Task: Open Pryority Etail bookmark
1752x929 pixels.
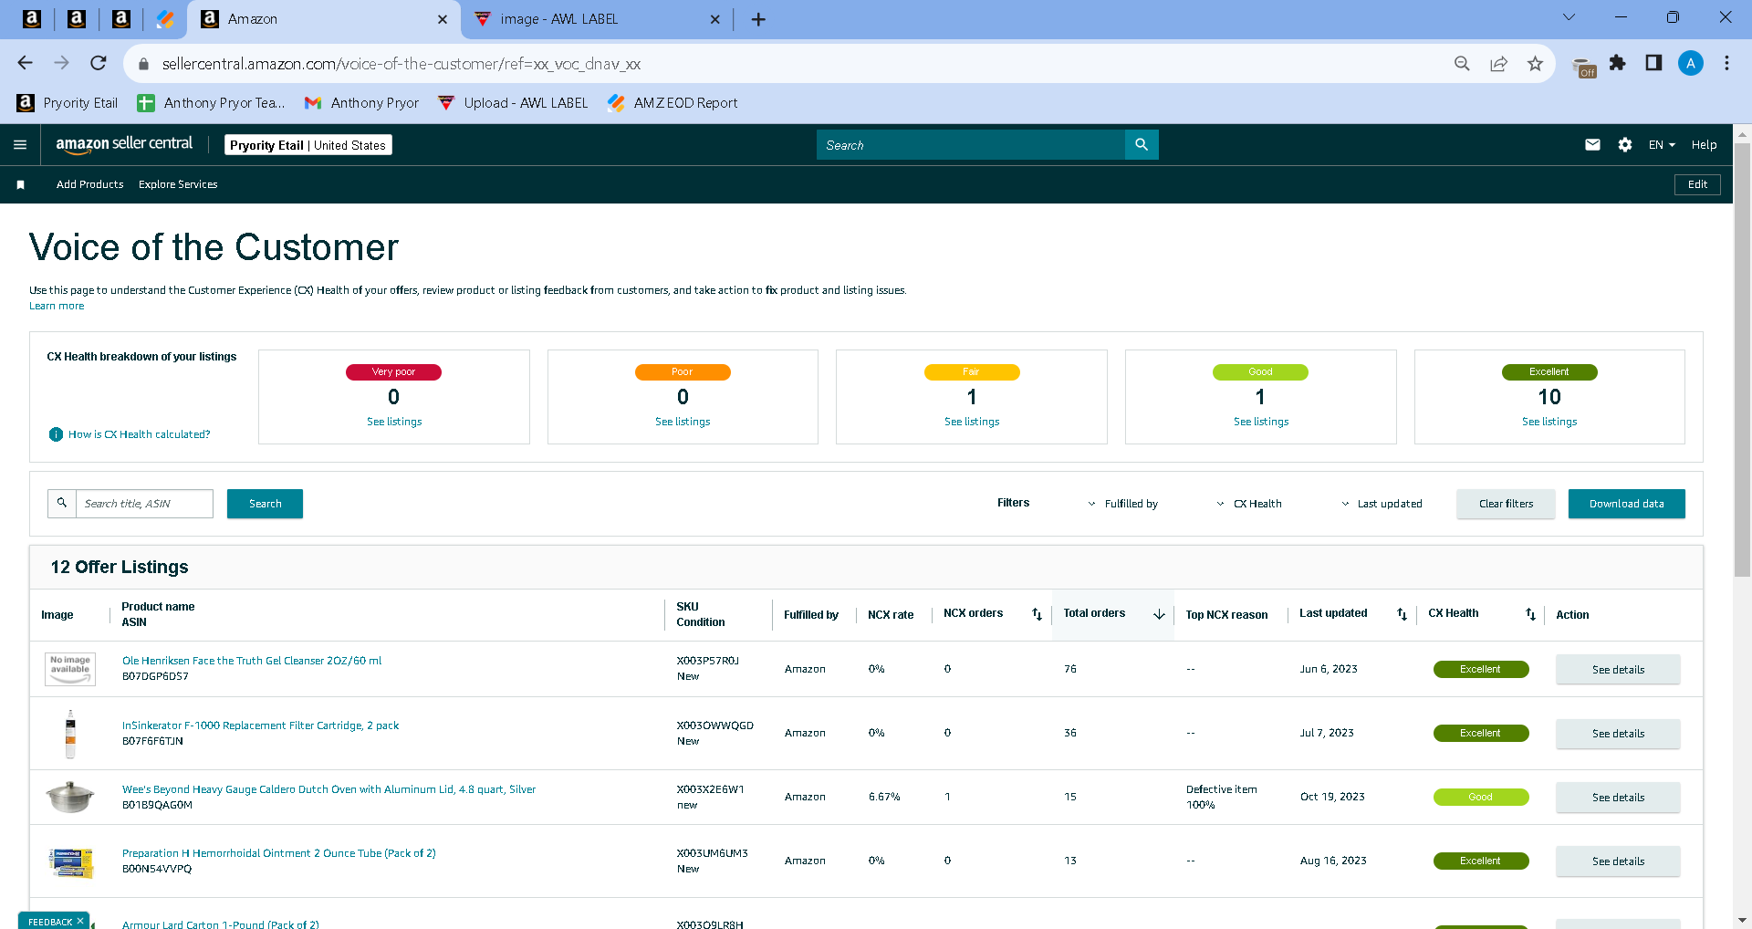Action: click(x=68, y=103)
